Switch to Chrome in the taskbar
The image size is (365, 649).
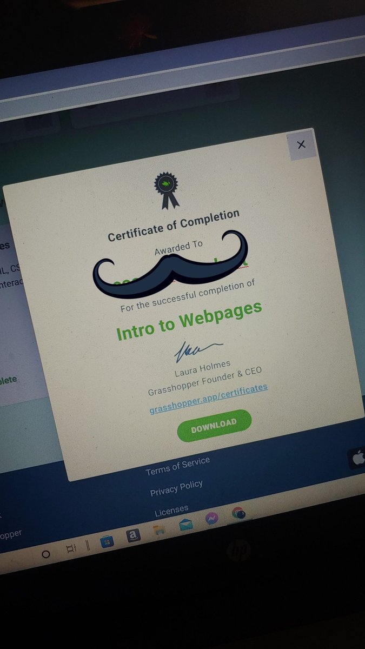[238, 513]
